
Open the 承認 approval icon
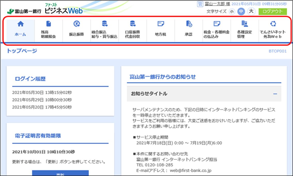click(x=189, y=24)
